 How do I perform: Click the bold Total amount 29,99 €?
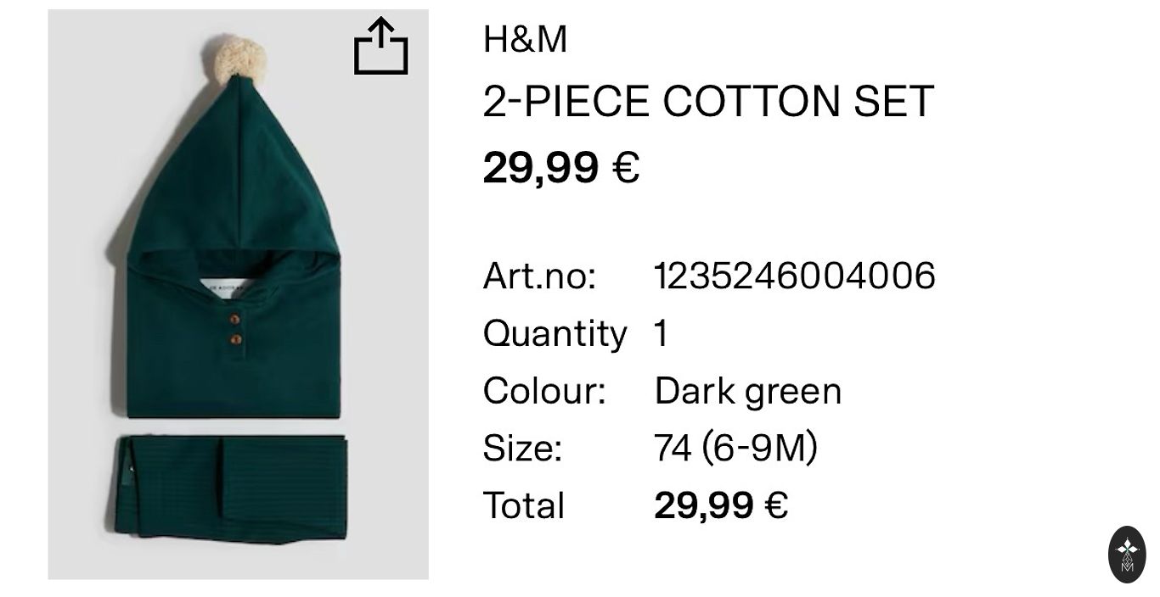721,506
